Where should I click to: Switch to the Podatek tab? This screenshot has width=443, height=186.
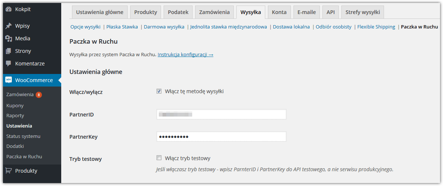tap(178, 12)
